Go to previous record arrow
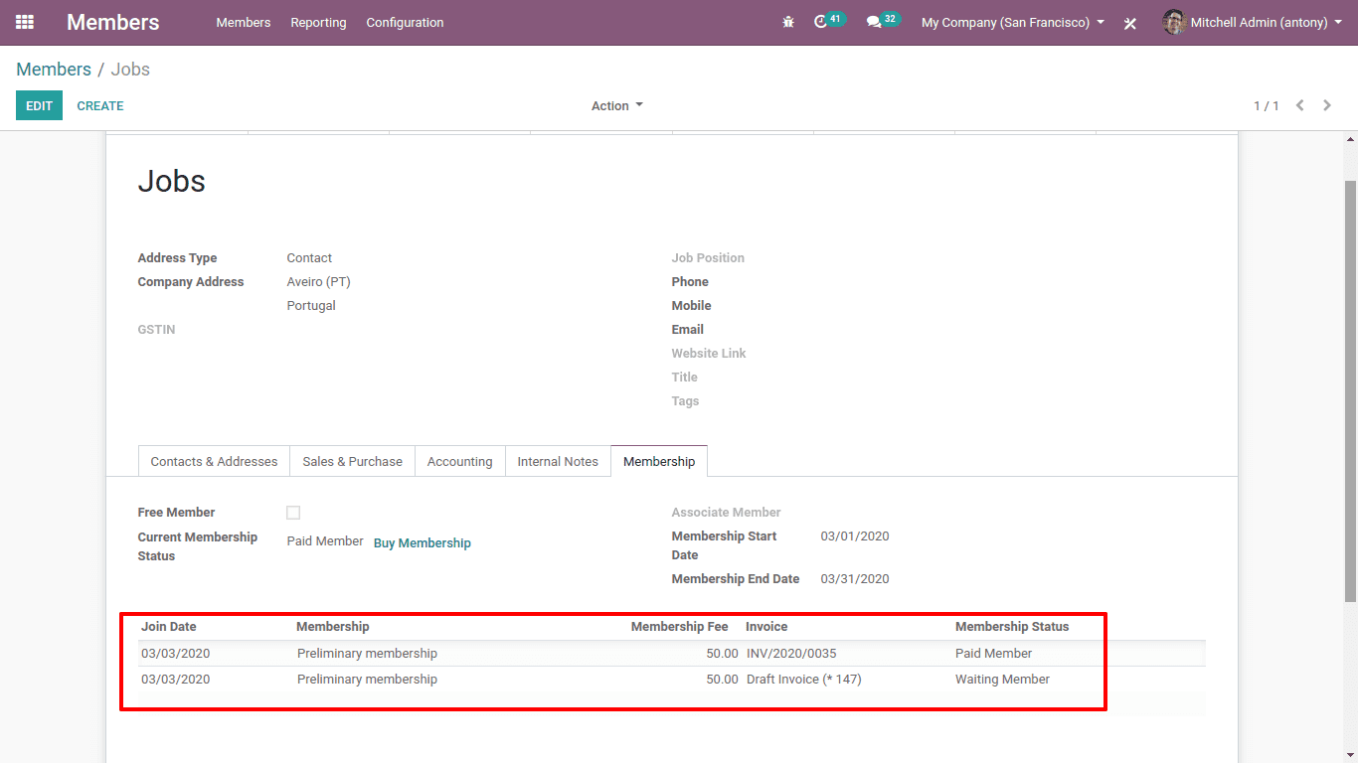This screenshot has width=1358, height=763. click(1299, 105)
